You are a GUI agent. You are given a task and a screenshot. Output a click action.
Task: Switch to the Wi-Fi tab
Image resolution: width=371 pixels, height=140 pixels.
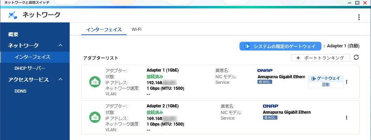tap(136, 29)
